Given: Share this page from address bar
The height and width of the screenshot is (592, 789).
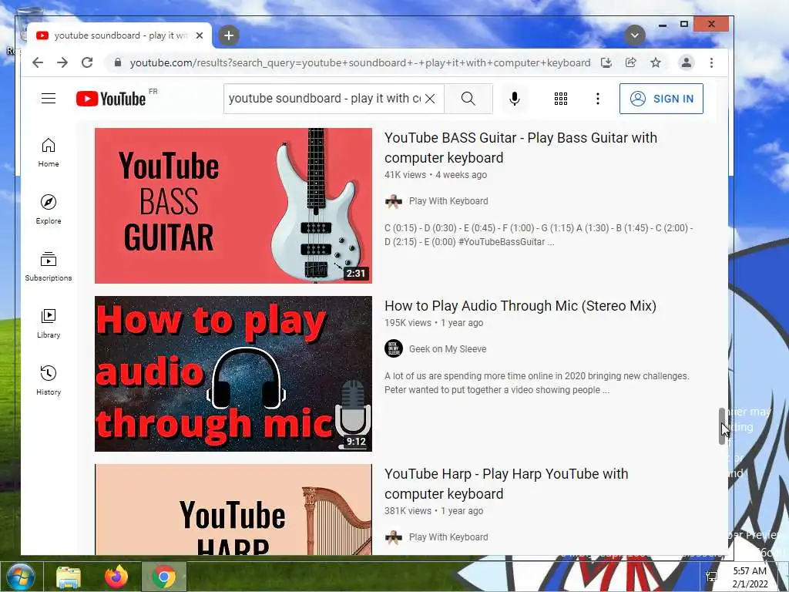Looking at the screenshot, I should pyautogui.click(x=630, y=62).
